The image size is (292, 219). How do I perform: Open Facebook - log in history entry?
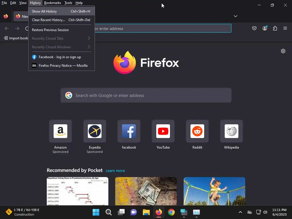[62, 57]
